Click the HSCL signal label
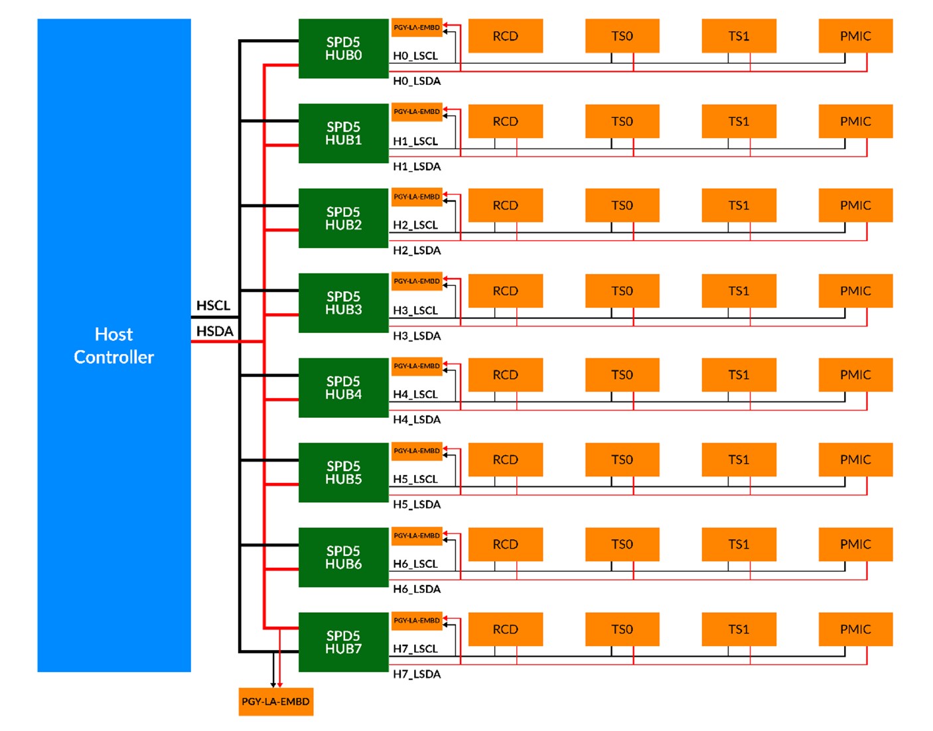Viewport: 933px width, 731px height. coord(213,306)
